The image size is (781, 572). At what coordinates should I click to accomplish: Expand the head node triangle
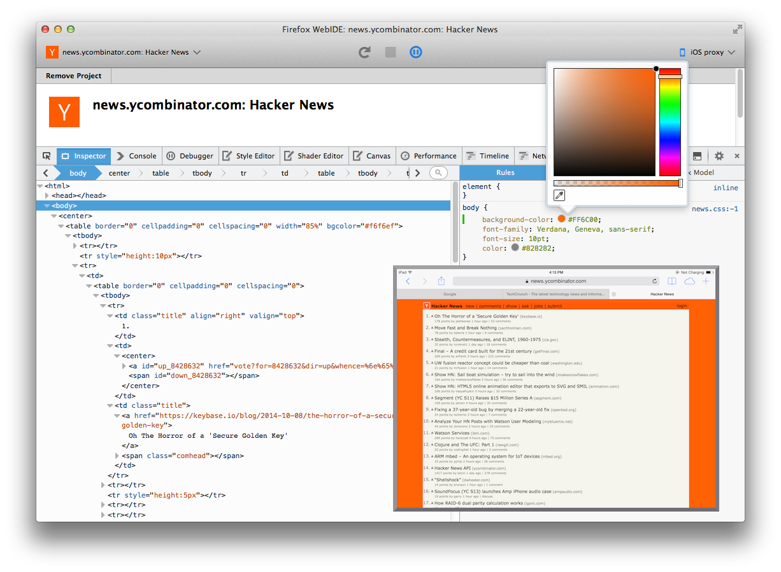pos(47,195)
